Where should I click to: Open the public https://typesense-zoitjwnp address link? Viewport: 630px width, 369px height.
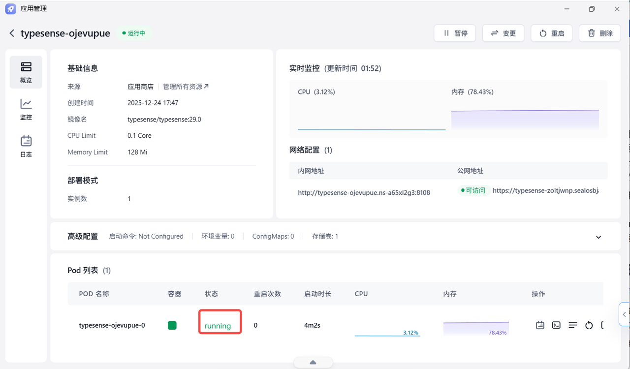(546, 190)
